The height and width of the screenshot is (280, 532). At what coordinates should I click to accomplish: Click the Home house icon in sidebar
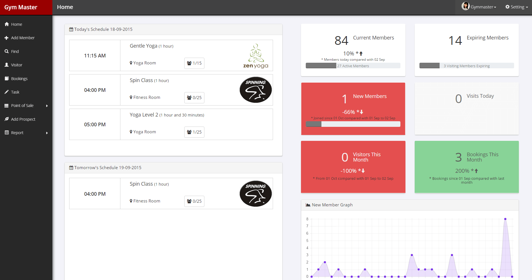[7, 24]
